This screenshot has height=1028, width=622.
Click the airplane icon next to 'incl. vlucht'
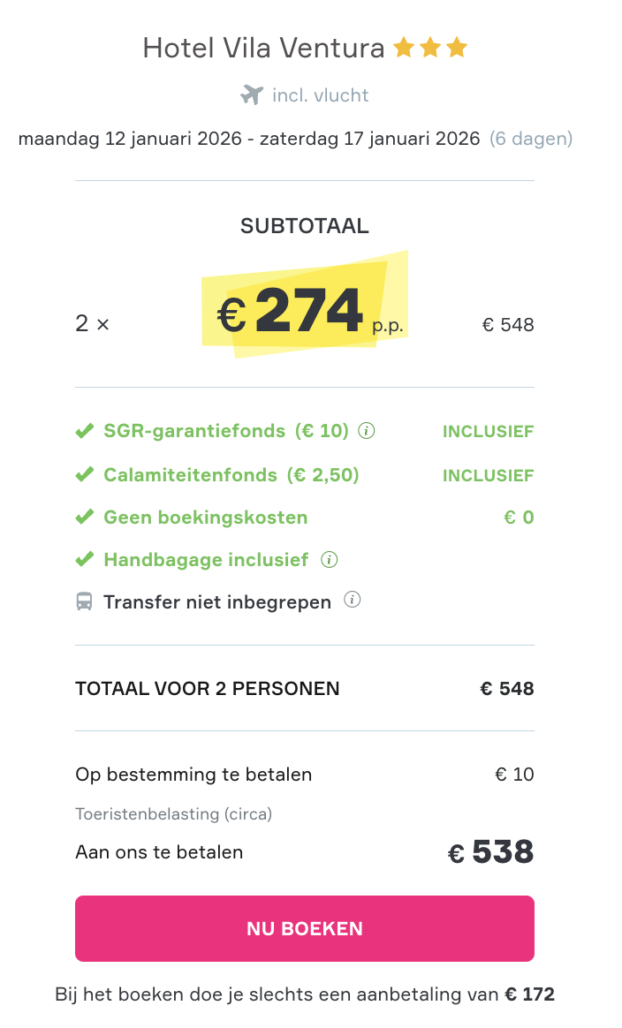coord(251,94)
